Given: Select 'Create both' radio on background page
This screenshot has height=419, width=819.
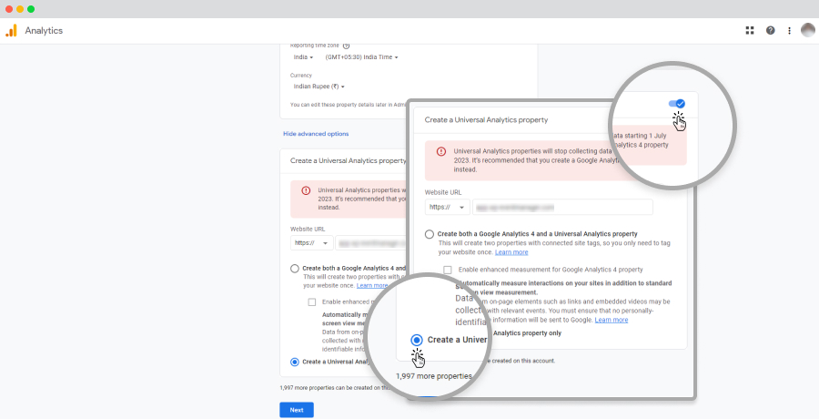Looking at the screenshot, I should coord(295,269).
